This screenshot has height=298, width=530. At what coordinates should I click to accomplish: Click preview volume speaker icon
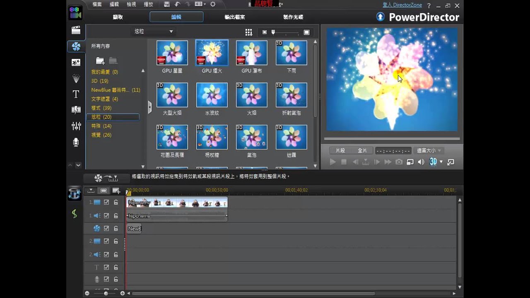click(x=421, y=162)
